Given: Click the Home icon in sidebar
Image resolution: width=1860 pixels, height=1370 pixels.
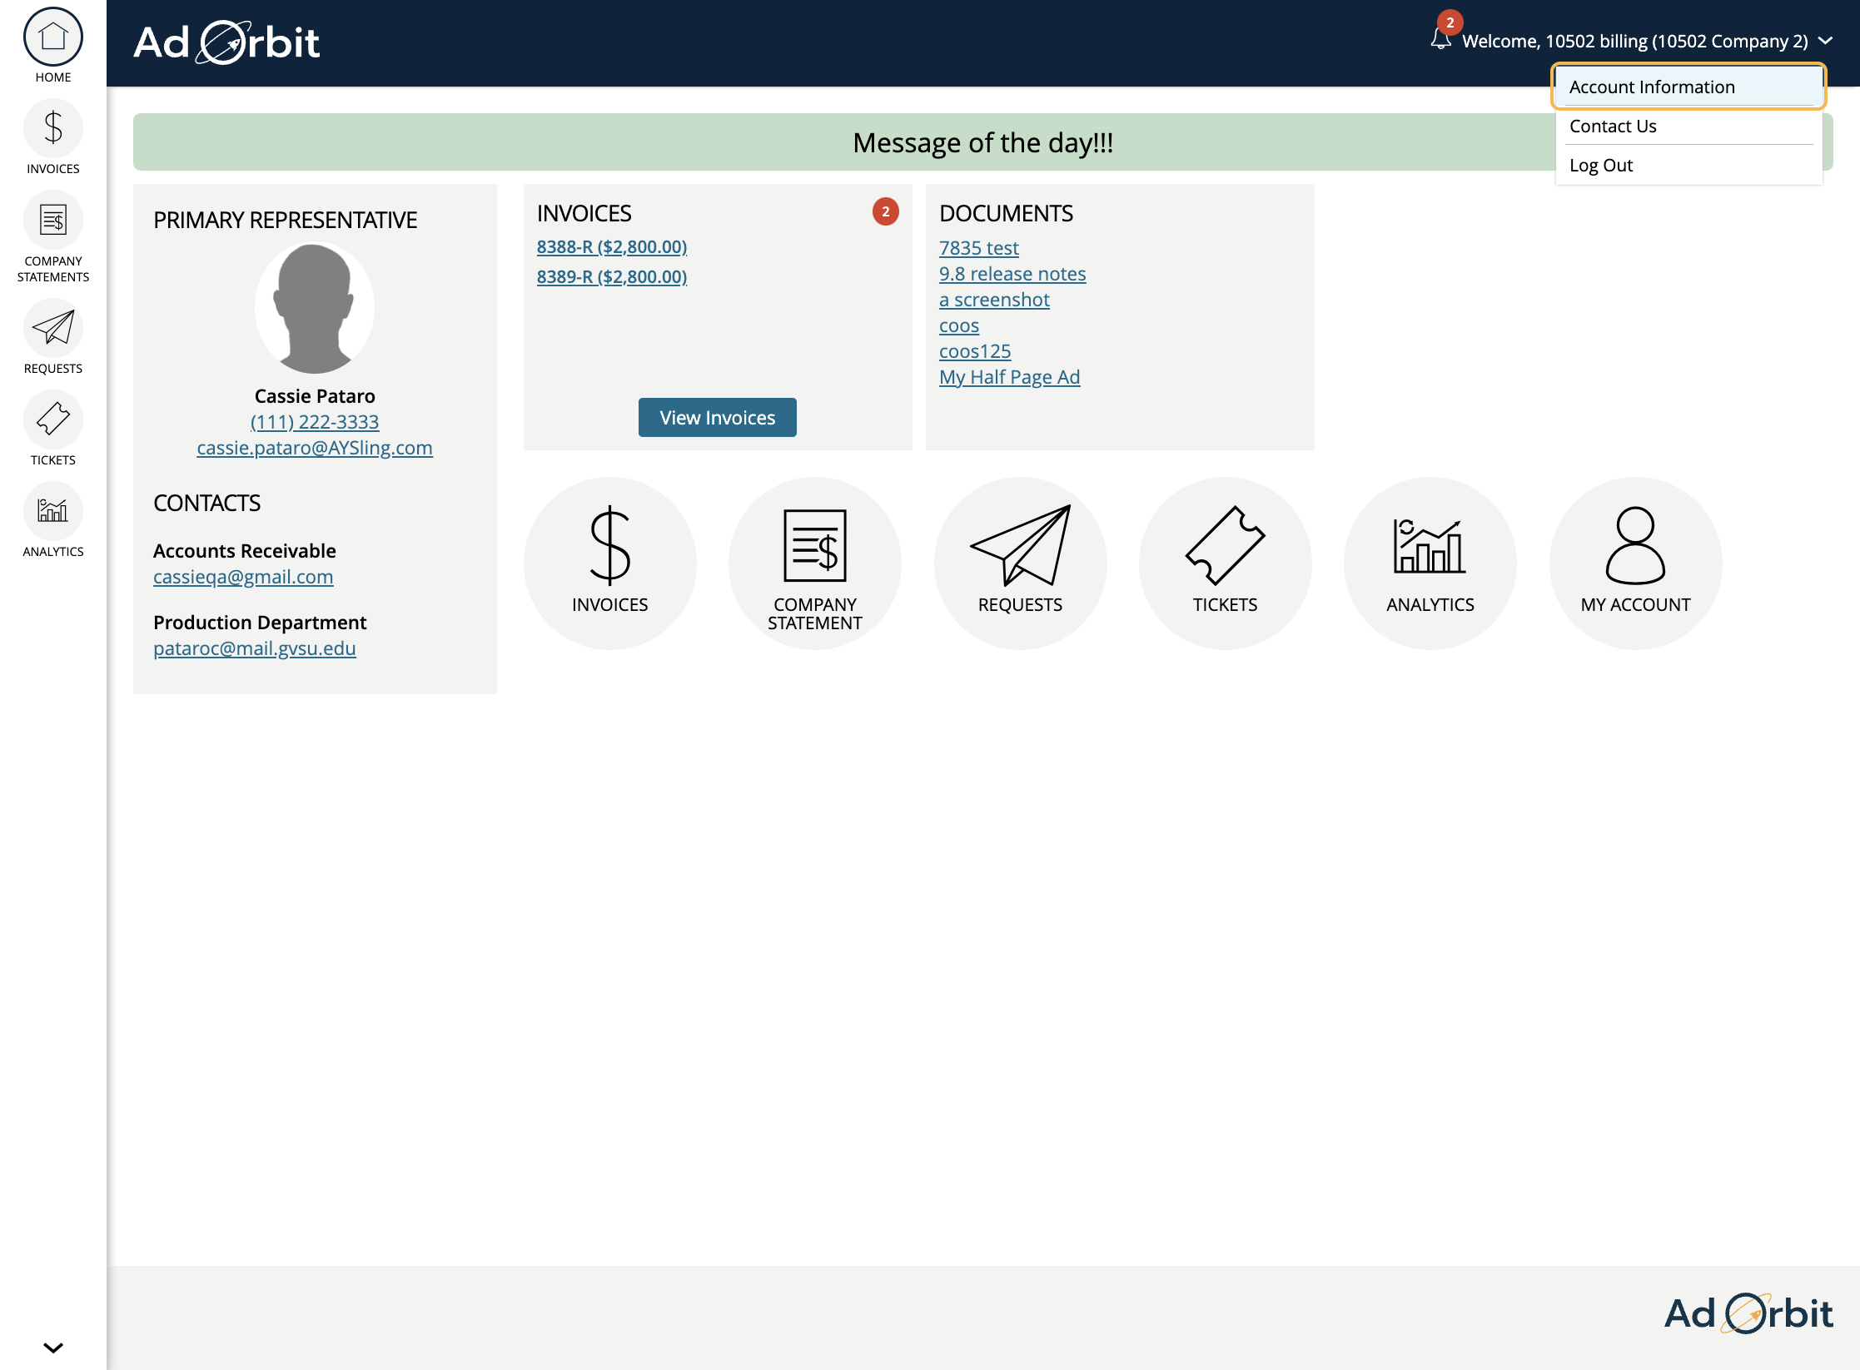Looking at the screenshot, I should coord(53,43).
